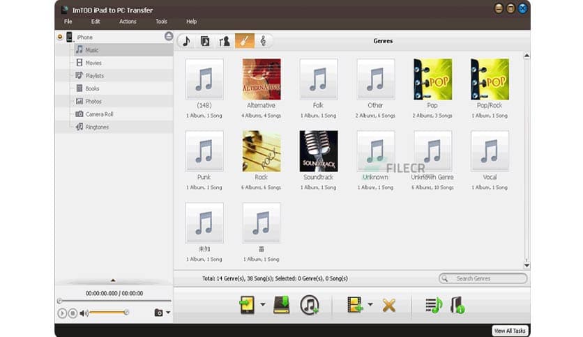The image size is (583, 337).
Task: Select the Genres guitar view icon
Action: tap(244, 41)
